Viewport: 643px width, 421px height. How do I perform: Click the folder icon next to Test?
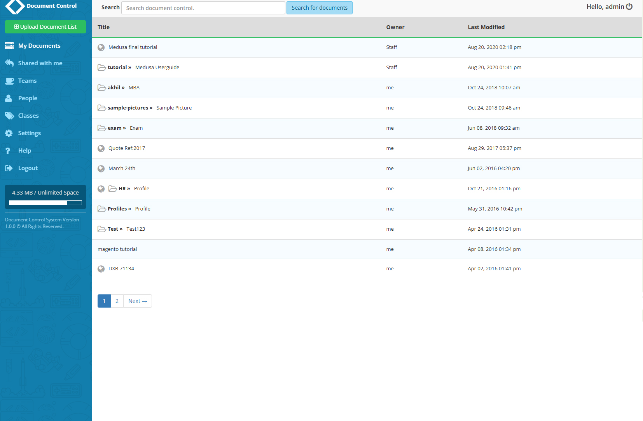click(101, 229)
